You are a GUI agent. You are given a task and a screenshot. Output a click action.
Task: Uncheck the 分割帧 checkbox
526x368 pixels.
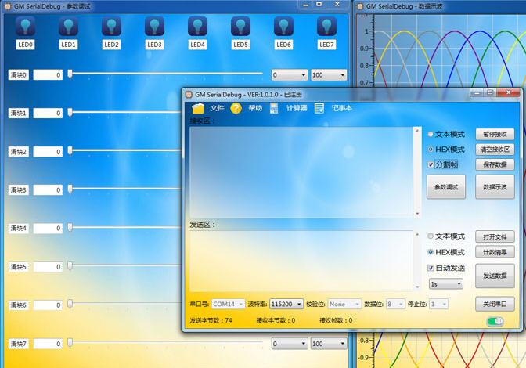point(431,164)
